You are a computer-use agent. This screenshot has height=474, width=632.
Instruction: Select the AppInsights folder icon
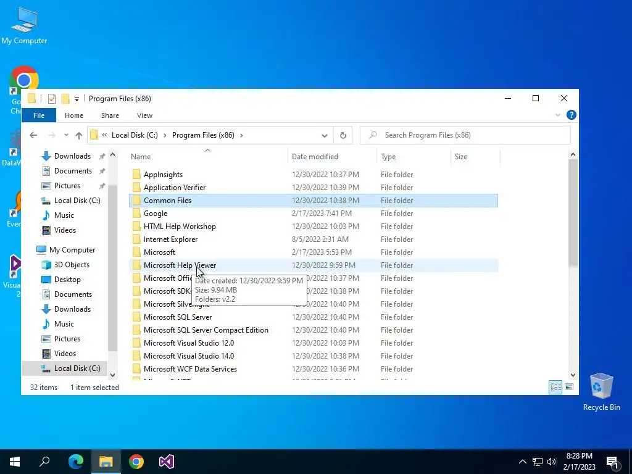coord(136,175)
